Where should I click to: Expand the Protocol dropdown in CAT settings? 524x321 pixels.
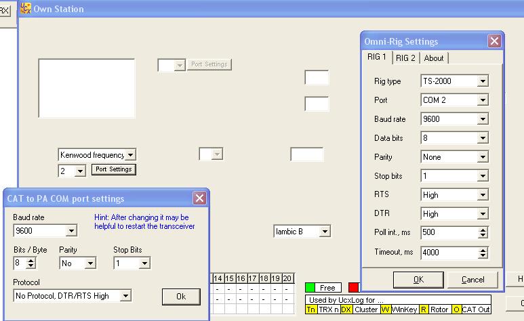(125, 296)
